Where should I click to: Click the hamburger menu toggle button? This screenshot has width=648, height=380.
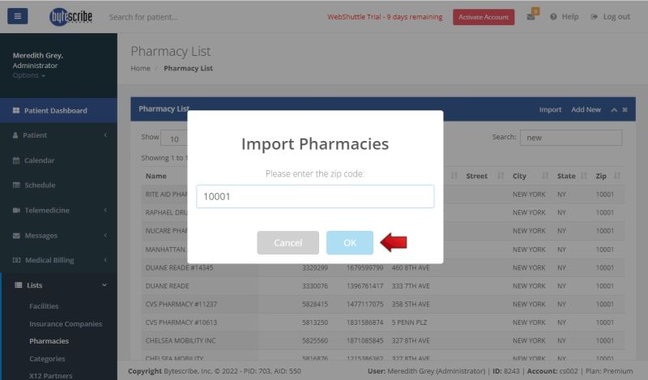[17, 16]
